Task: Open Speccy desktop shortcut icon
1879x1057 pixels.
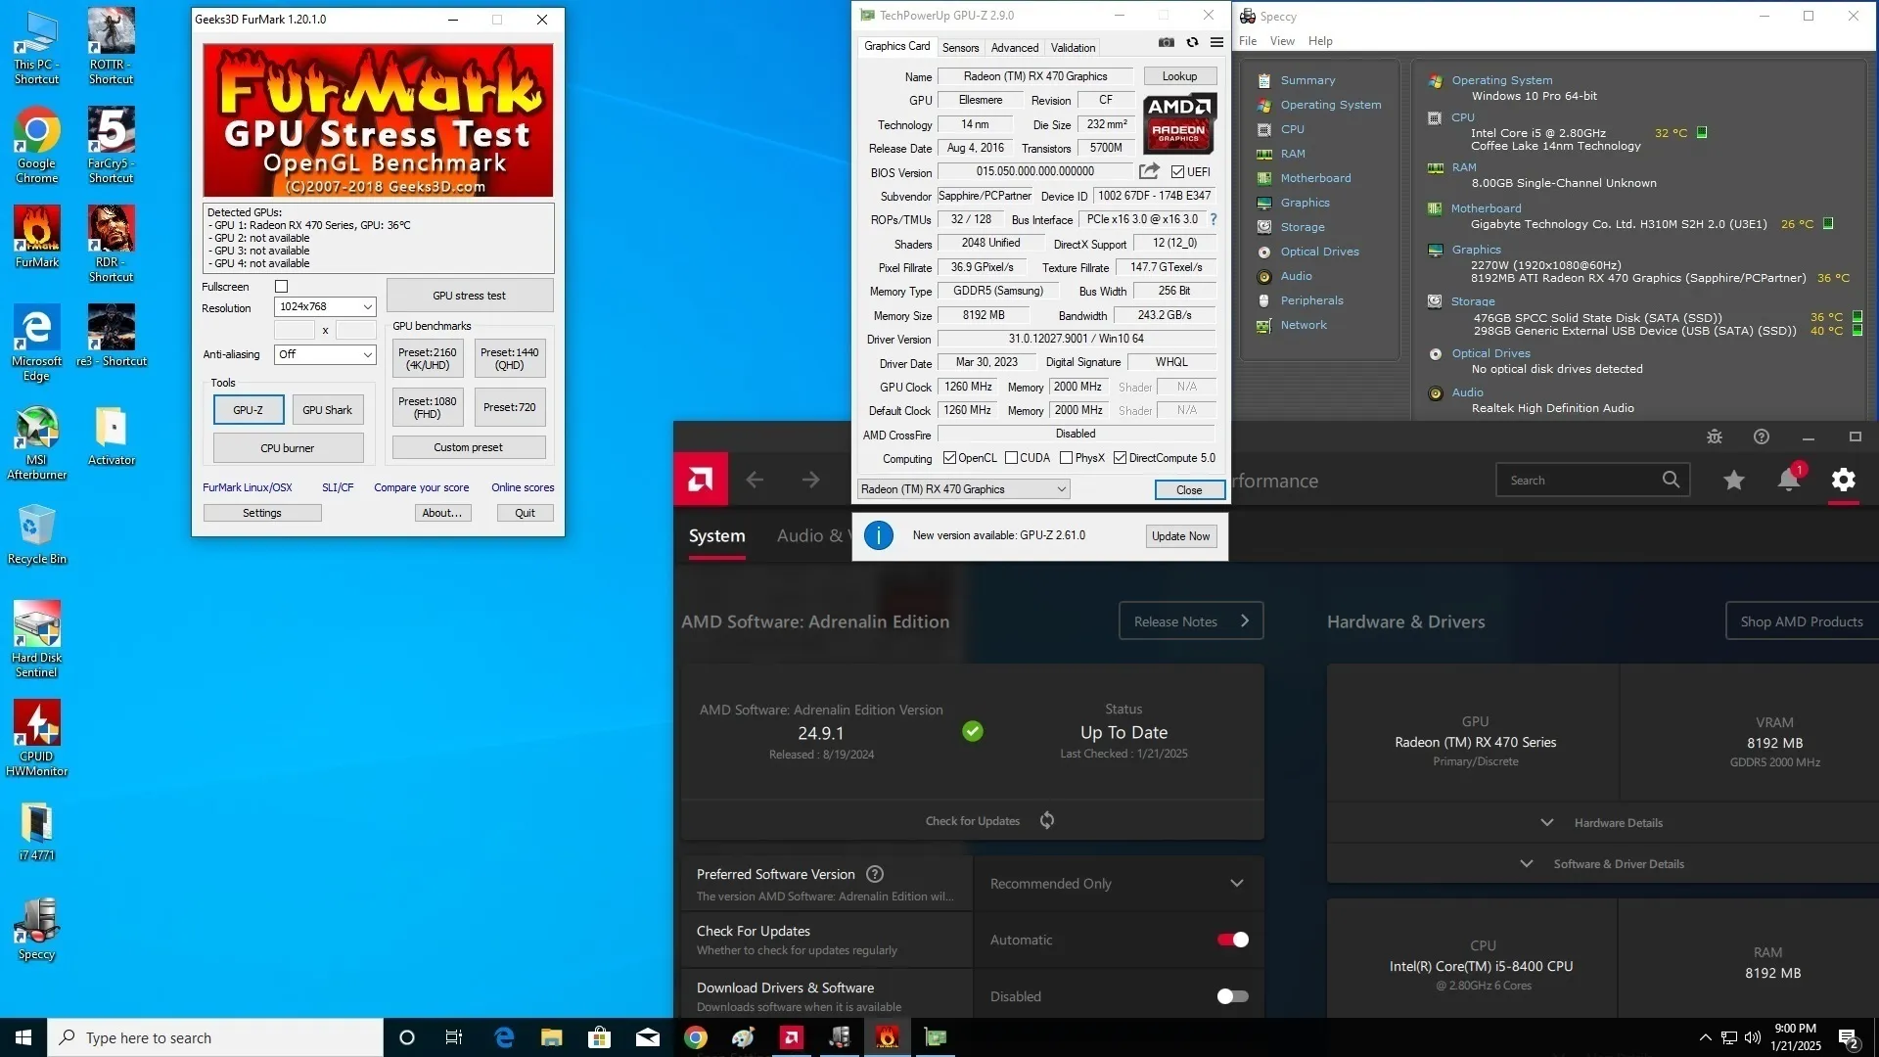Action: pos(37,929)
